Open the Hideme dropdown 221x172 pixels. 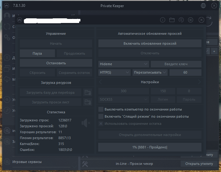[x=124, y=64]
